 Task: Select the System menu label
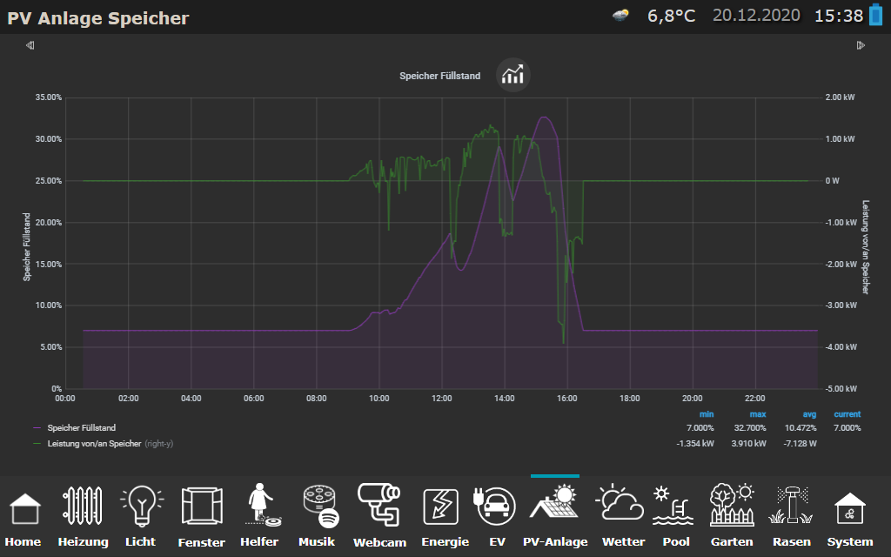pyautogui.click(x=849, y=541)
